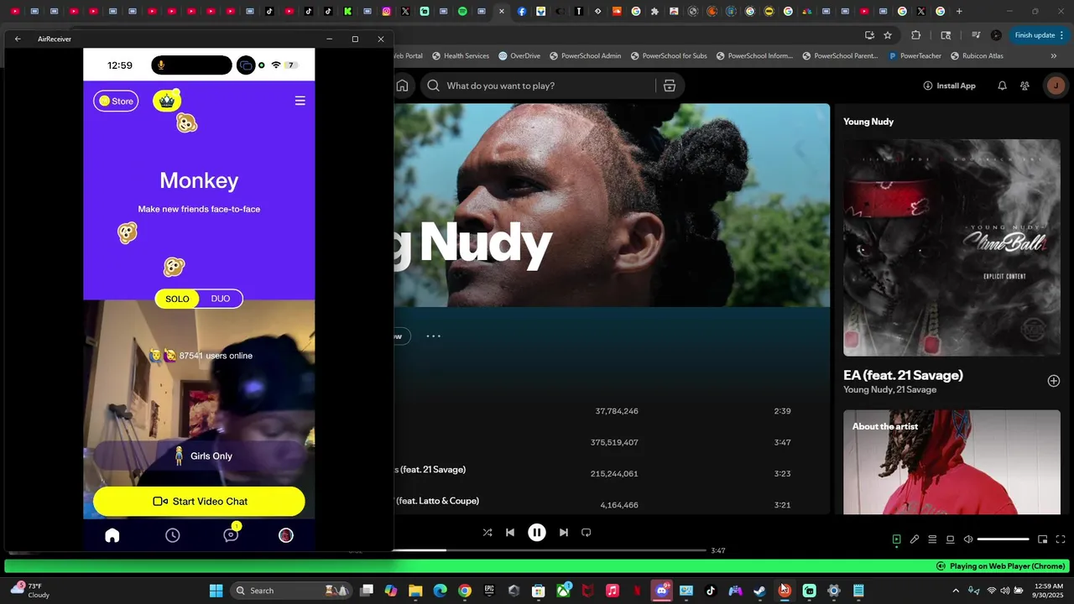Toggle repeat in Spotify player
Image resolution: width=1074 pixels, height=604 pixels.
(587, 533)
